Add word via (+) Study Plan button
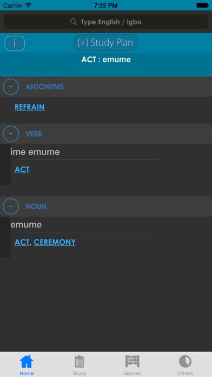 [x=105, y=43]
